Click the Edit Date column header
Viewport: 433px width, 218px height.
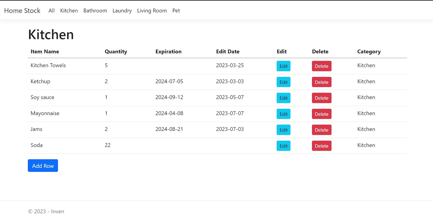pyautogui.click(x=228, y=52)
